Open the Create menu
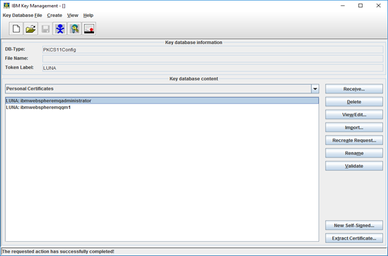Screen dimensions: 388x256 (55, 16)
